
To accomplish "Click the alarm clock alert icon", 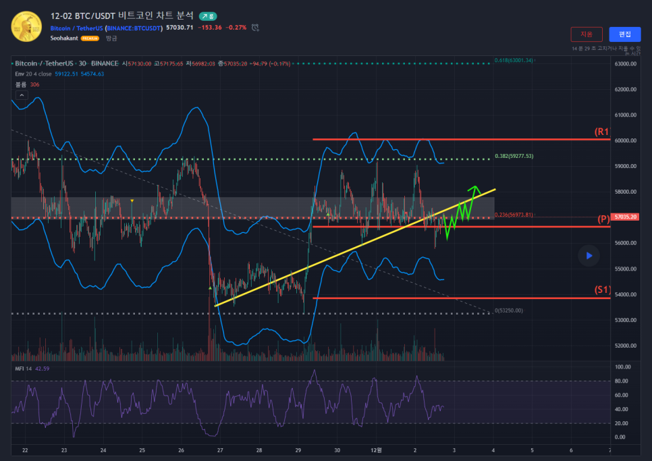I will pyautogui.click(x=255, y=28).
